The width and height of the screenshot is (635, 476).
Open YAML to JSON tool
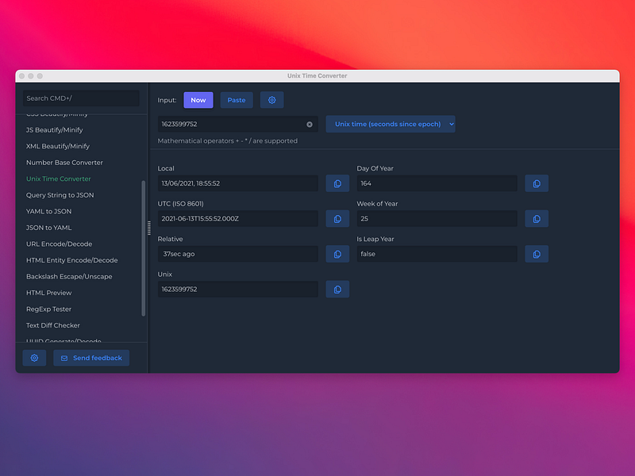[x=48, y=211]
